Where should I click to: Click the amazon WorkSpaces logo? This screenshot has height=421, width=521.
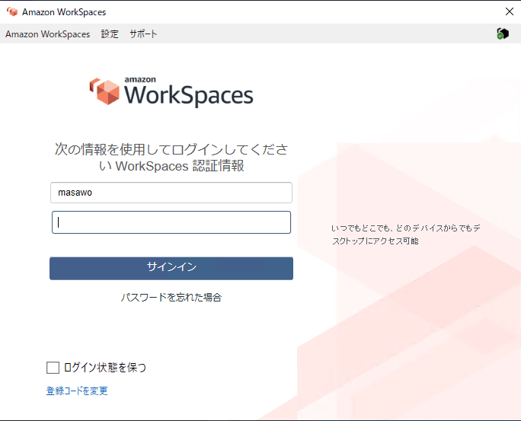171,91
